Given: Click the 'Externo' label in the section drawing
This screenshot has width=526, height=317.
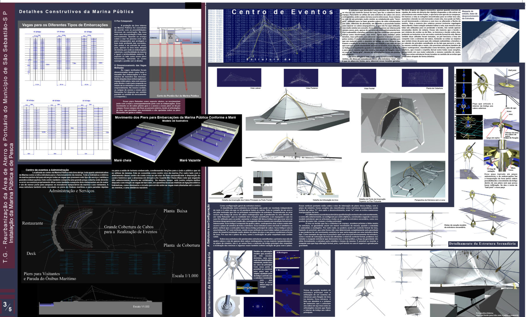Looking at the screenshot, I should pos(153,38).
